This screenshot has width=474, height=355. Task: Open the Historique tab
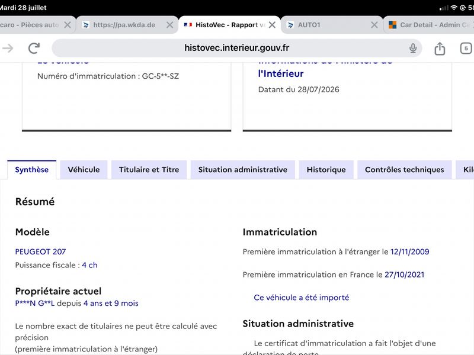tap(326, 170)
